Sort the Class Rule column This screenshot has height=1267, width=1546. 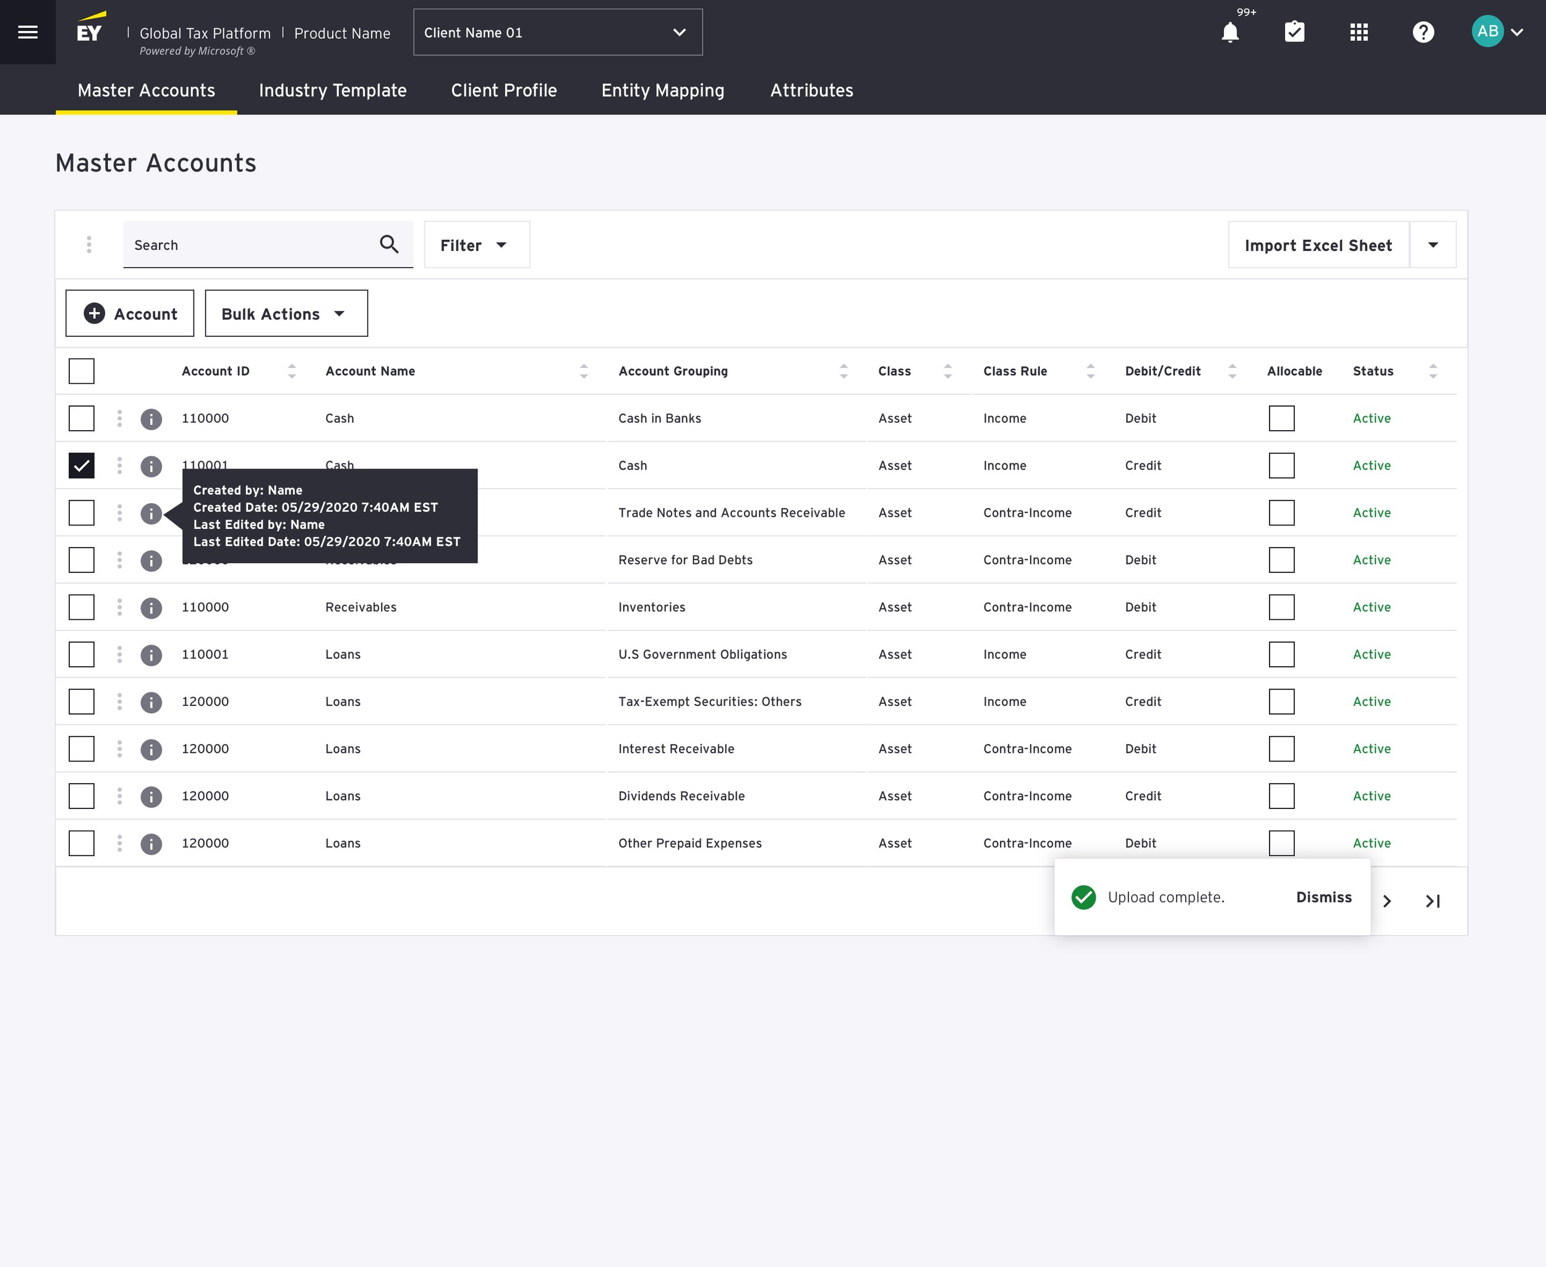1090,371
